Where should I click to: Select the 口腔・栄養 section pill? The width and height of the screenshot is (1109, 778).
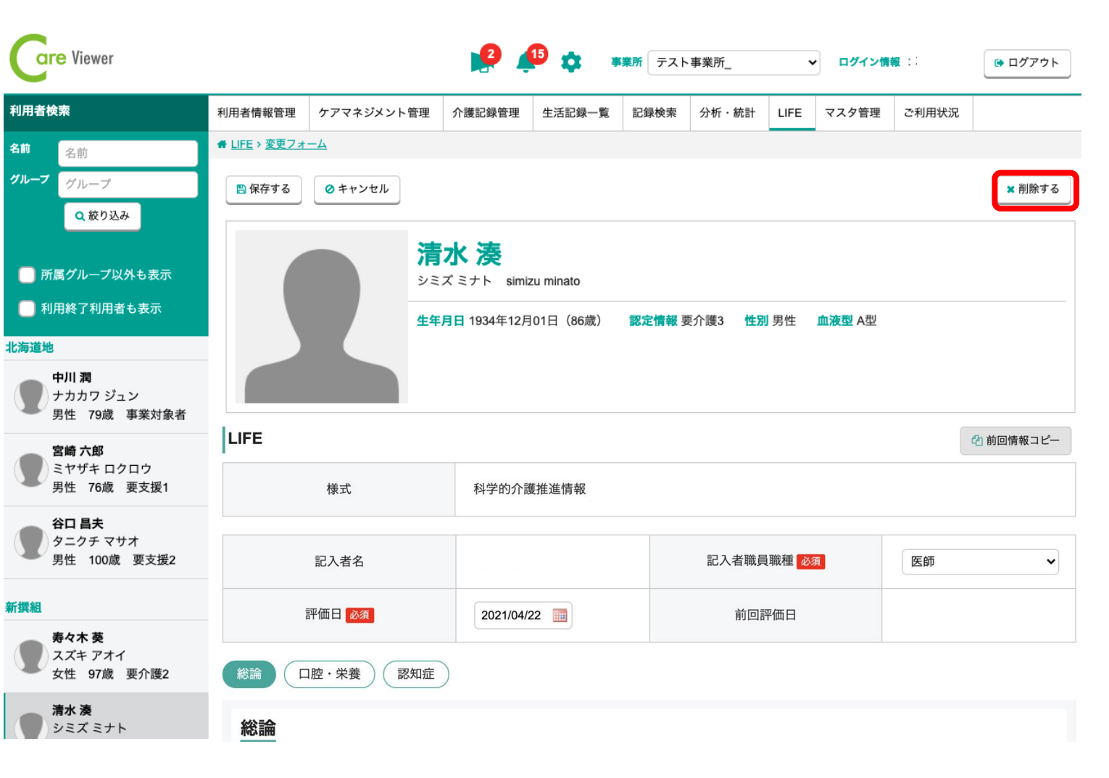pyautogui.click(x=329, y=674)
